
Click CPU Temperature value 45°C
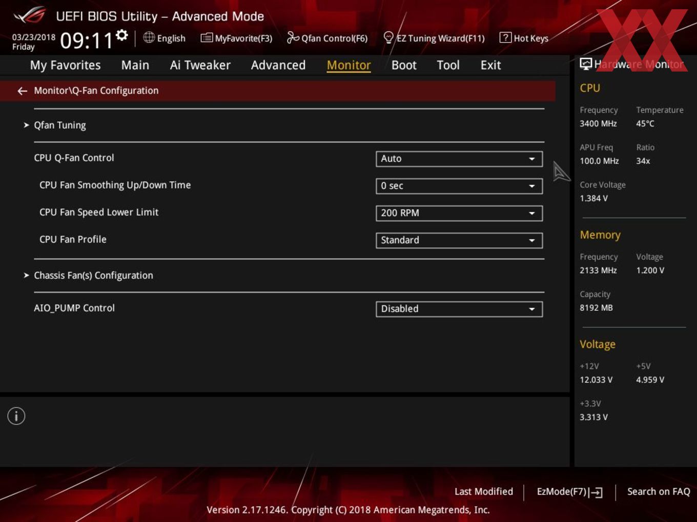click(645, 123)
